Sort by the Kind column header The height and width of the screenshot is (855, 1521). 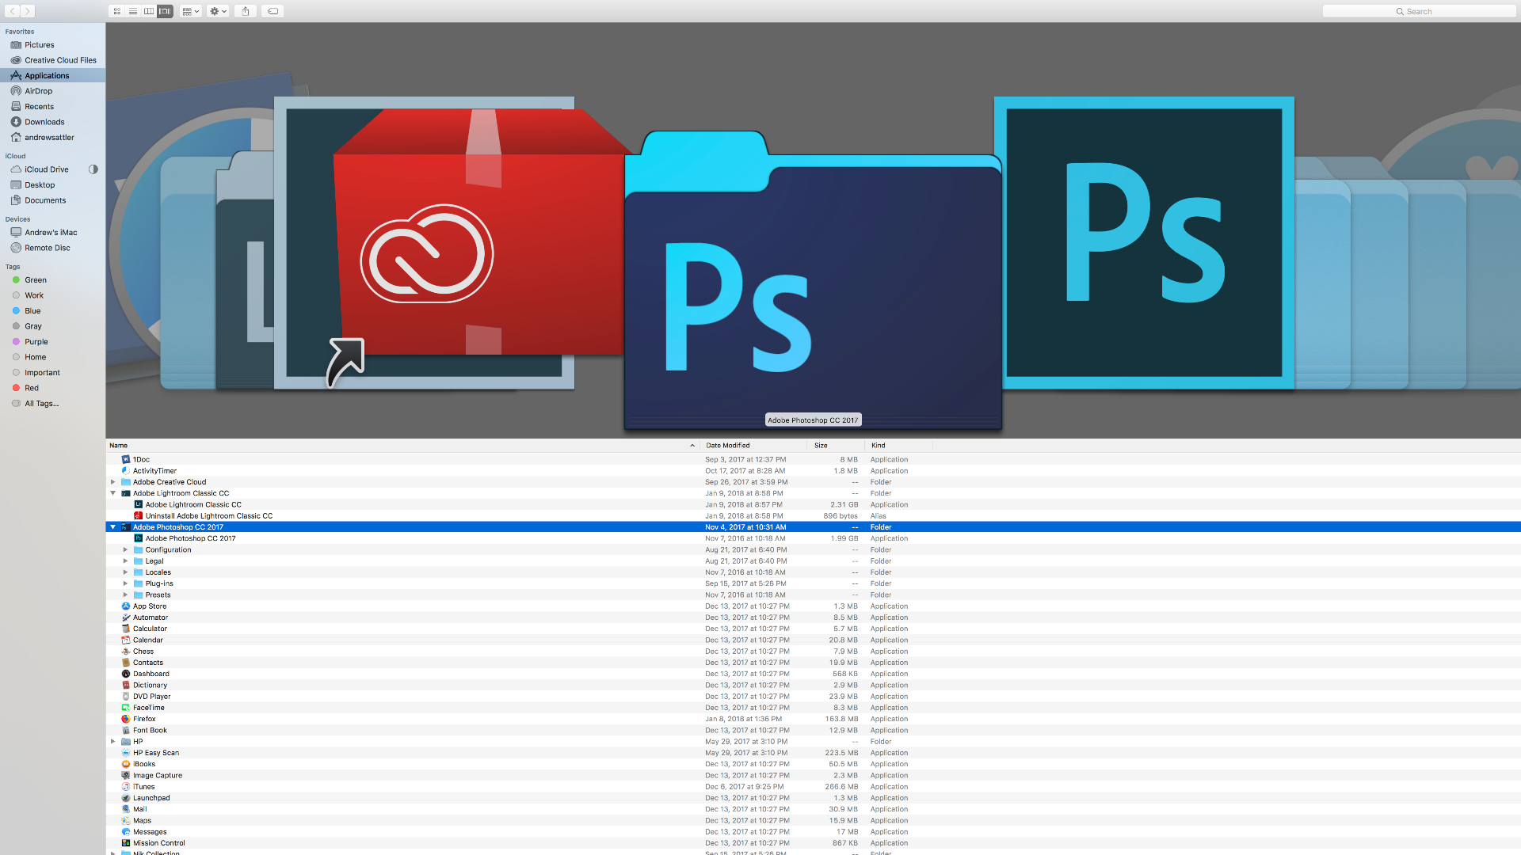(x=899, y=446)
